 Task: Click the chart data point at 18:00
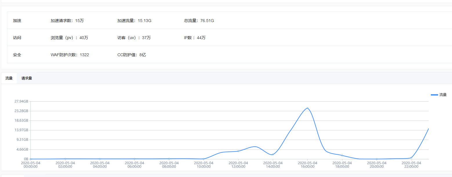pos(342,156)
